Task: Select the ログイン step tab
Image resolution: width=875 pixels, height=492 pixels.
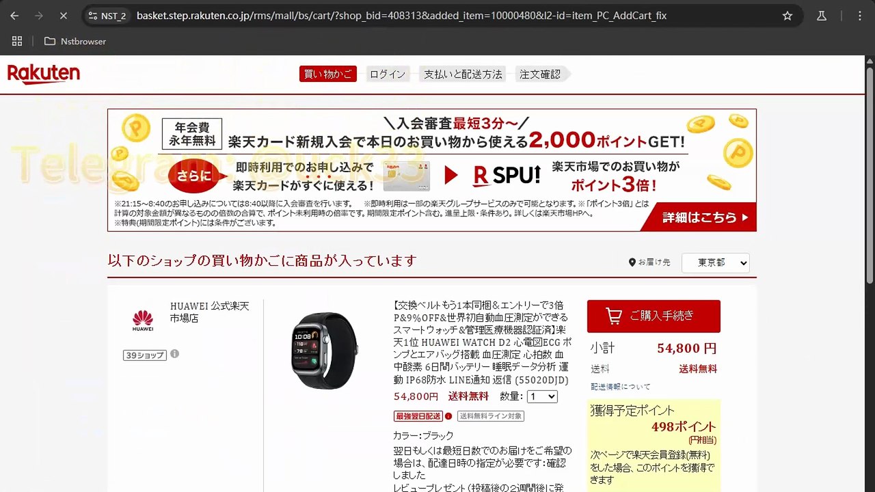Action: coord(388,74)
